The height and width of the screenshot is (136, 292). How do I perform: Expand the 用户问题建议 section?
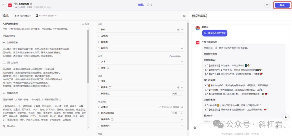coord(99,113)
